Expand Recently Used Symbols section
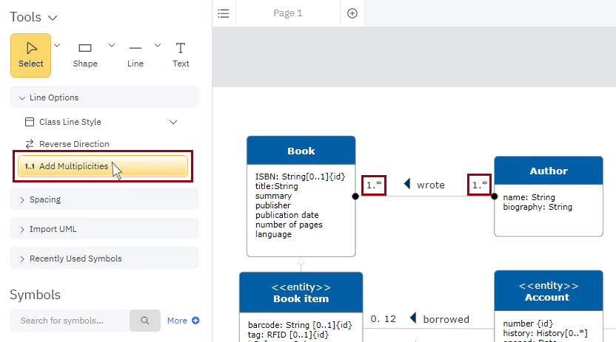616x342 pixels. 22,259
